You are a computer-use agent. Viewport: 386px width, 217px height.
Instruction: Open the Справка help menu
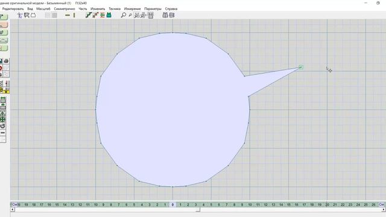(171, 9)
